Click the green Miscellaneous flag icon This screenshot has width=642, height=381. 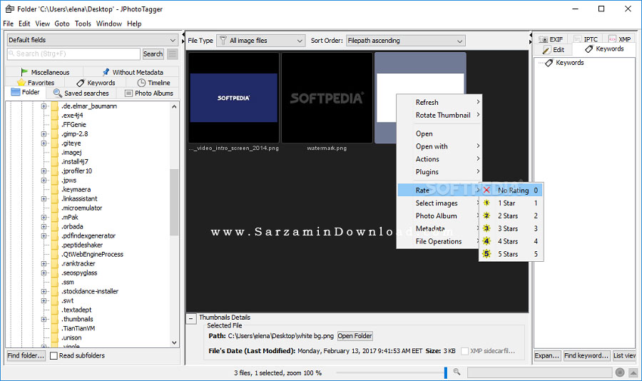pos(24,72)
